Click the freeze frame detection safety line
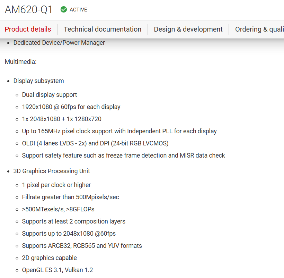Viewport: 284px width, 278px height. [123, 155]
